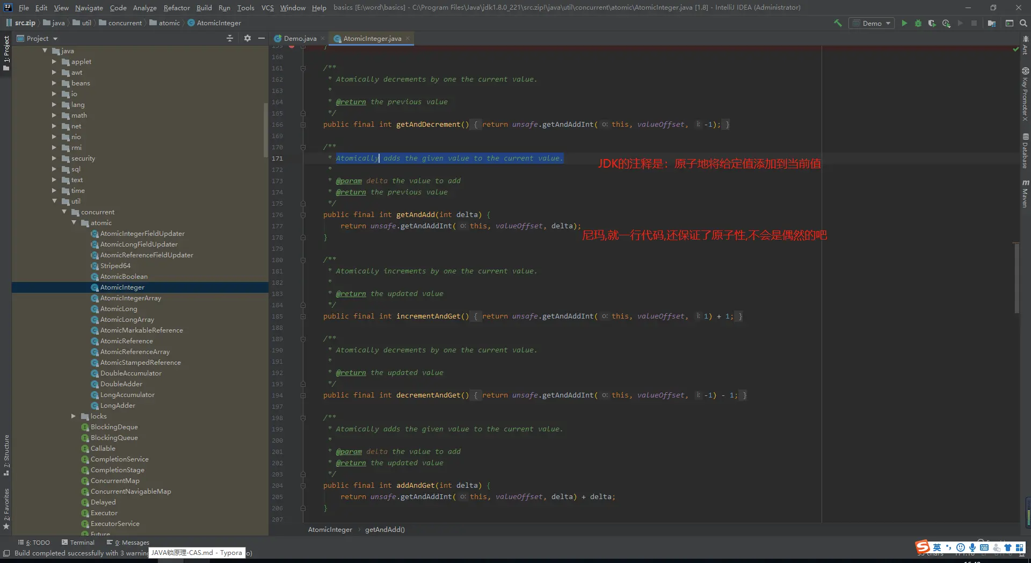Open the Navigate menu
The width and height of the screenshot is (1031, 563).
[x=89, y=8]
